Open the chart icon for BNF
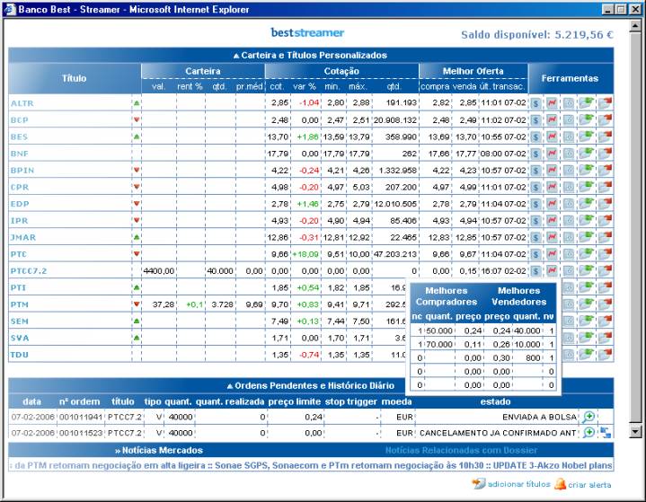This screenshot has width=646, height=502. coord(552,154)
